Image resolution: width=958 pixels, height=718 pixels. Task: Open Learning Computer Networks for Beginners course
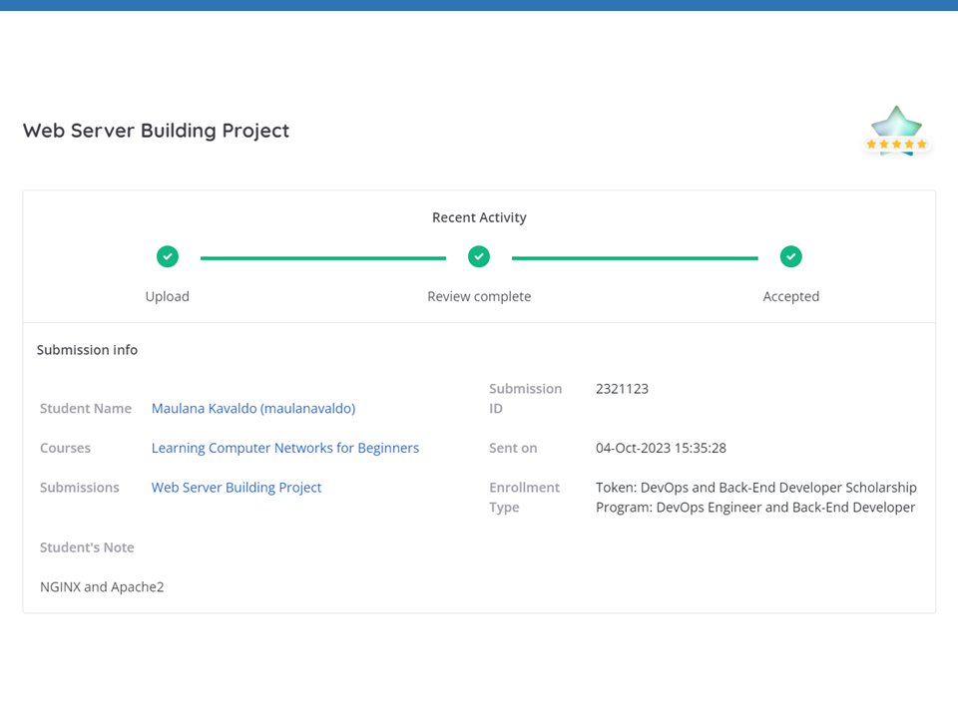[x=284, y=448]
